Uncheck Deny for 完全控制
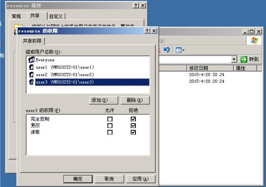Image resolution: width=266 pixels, height=187 pixels. (x=133, y=119)
